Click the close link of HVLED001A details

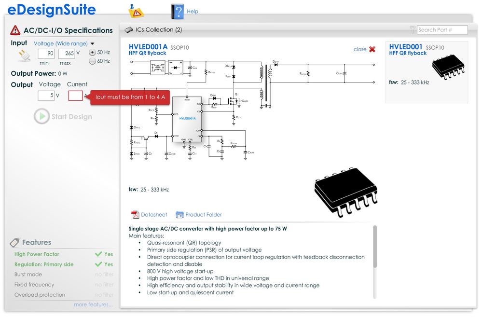[359, 49]
